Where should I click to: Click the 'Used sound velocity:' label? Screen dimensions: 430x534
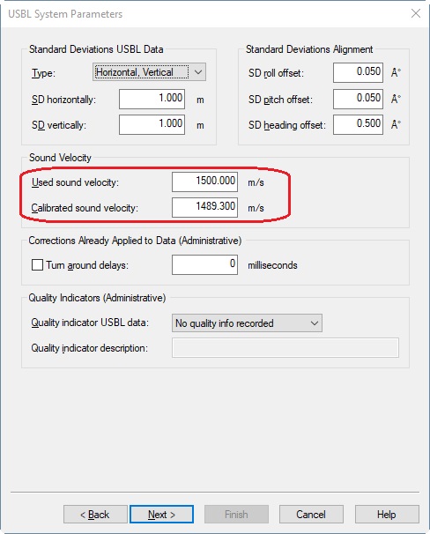75,182
